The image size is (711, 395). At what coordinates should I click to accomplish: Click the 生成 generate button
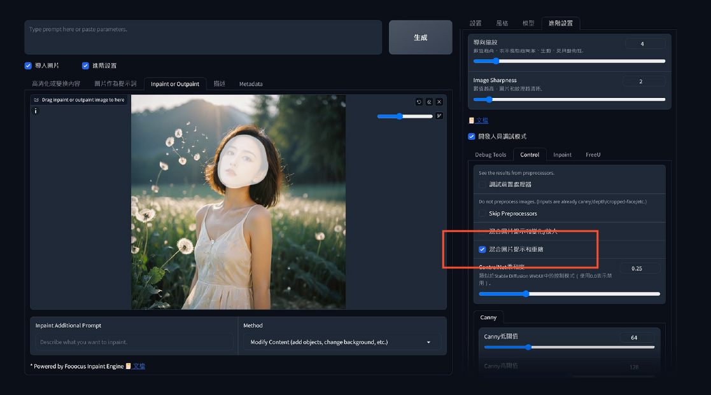tap(420, 38)
